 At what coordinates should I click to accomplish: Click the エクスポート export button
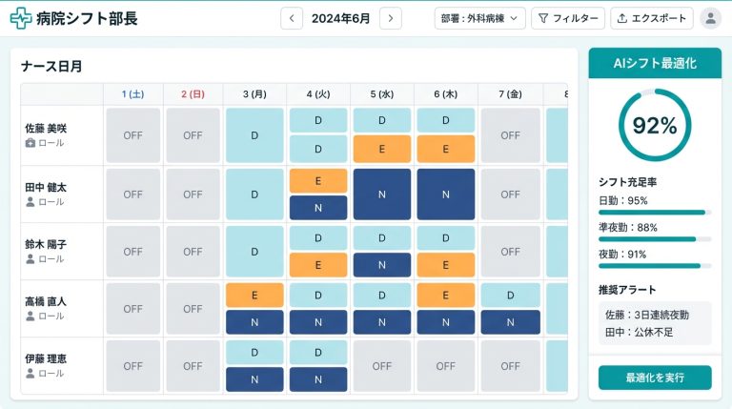tap(650, 18)
